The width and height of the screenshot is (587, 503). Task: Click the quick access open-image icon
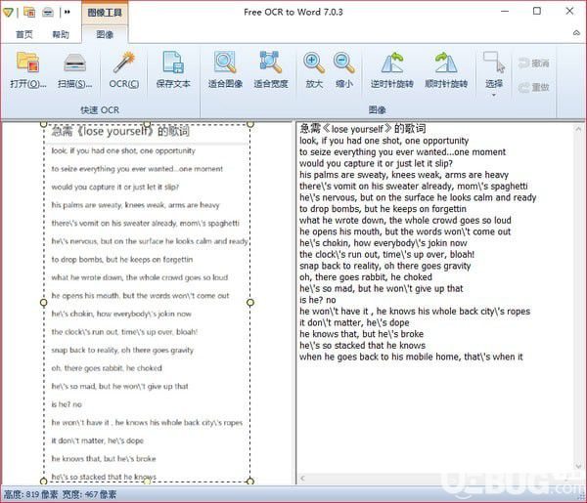29,12
